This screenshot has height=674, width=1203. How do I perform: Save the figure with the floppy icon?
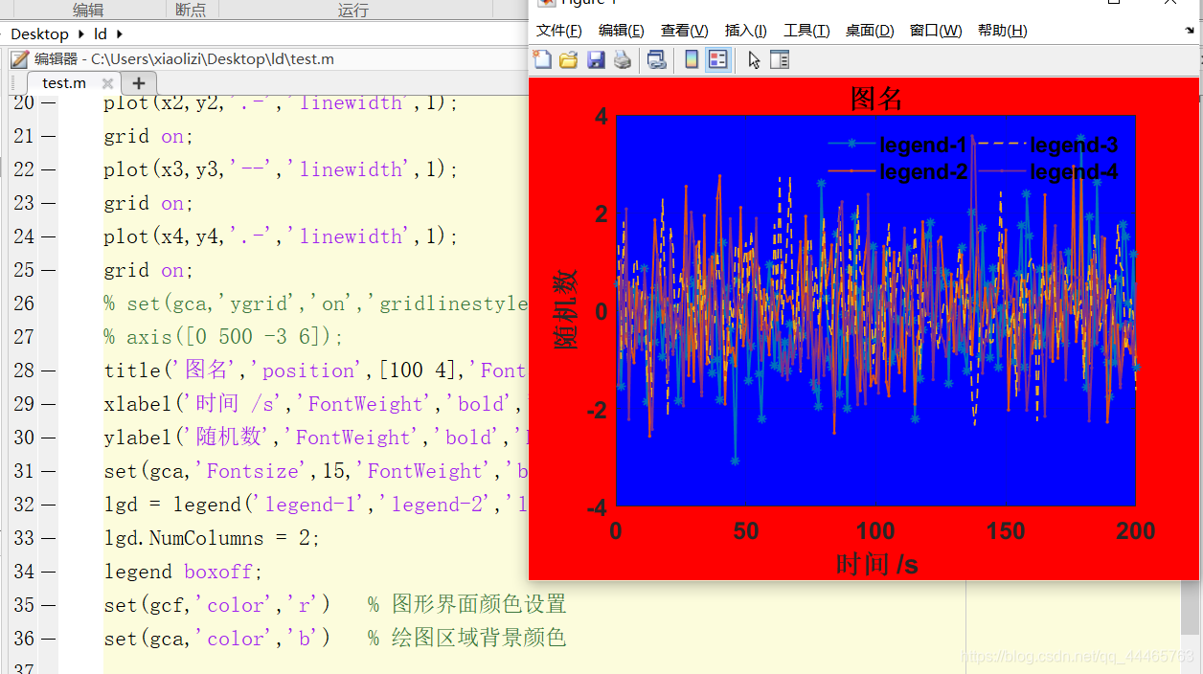596,60
